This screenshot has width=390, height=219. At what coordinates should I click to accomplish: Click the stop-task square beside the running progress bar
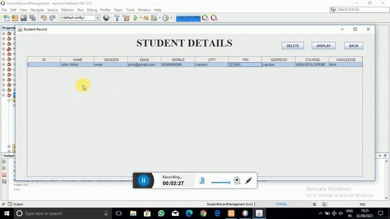pyautogui.click(x=314, y=204)
